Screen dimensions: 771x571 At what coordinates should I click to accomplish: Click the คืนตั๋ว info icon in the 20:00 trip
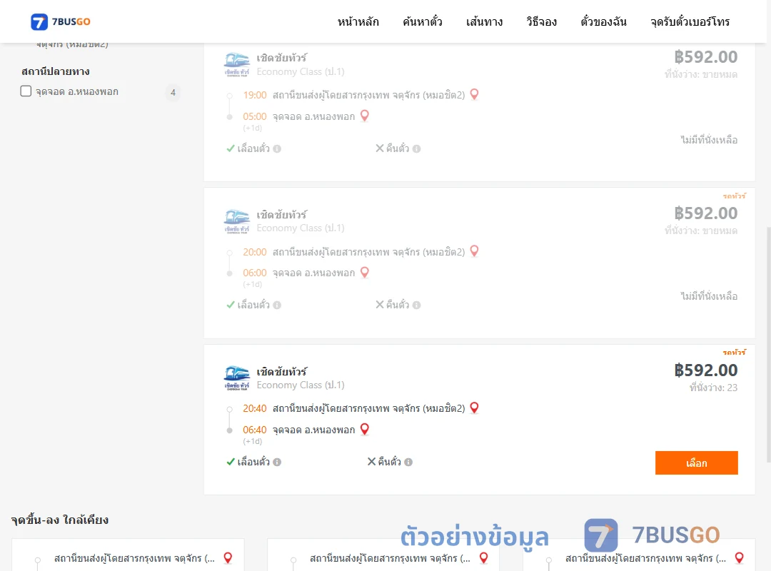pos(416,305)
